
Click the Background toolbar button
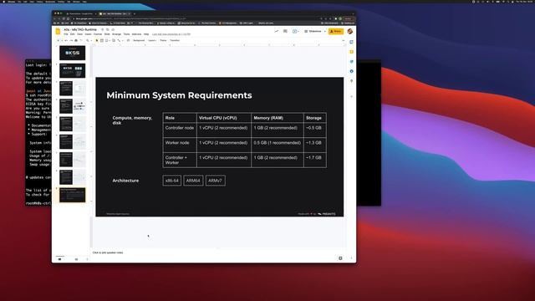(x=139, y=41)
